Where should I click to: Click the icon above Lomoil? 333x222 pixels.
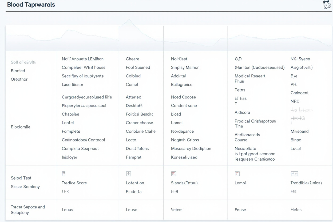pyautogui.click(x=237, y=174)
